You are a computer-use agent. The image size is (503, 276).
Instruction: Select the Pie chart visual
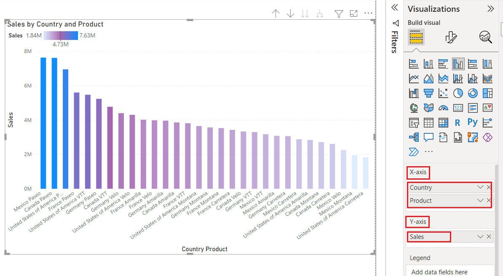458,93
